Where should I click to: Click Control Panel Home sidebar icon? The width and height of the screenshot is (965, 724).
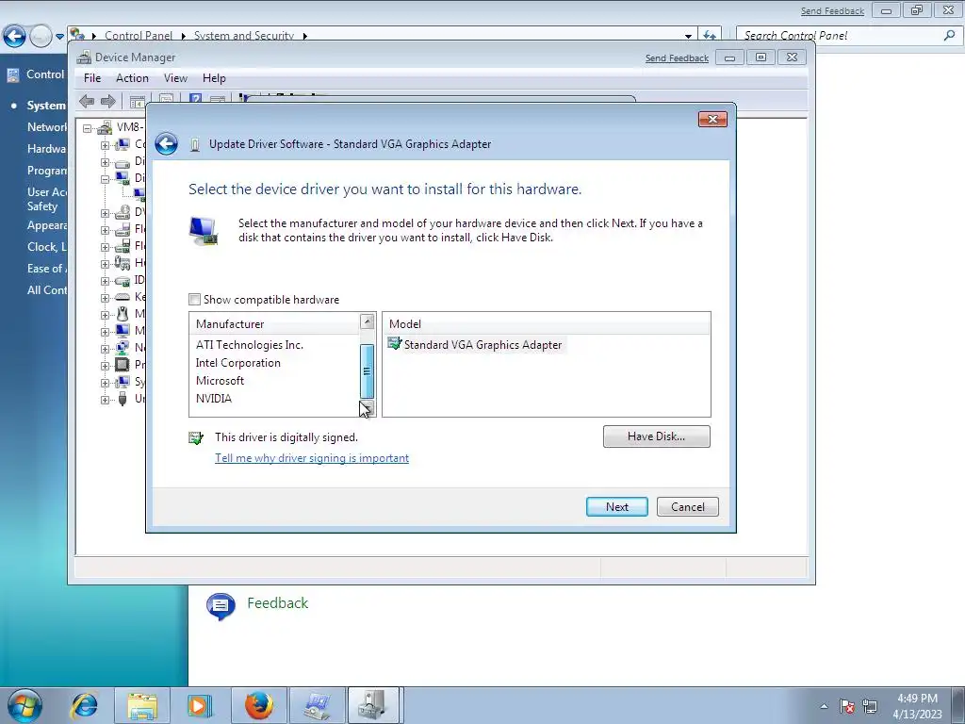13,75
